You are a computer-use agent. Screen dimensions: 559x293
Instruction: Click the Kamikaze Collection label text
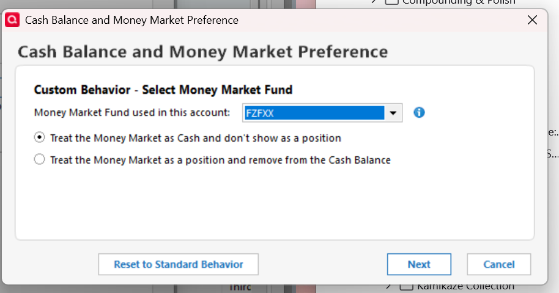click(465, 286)
